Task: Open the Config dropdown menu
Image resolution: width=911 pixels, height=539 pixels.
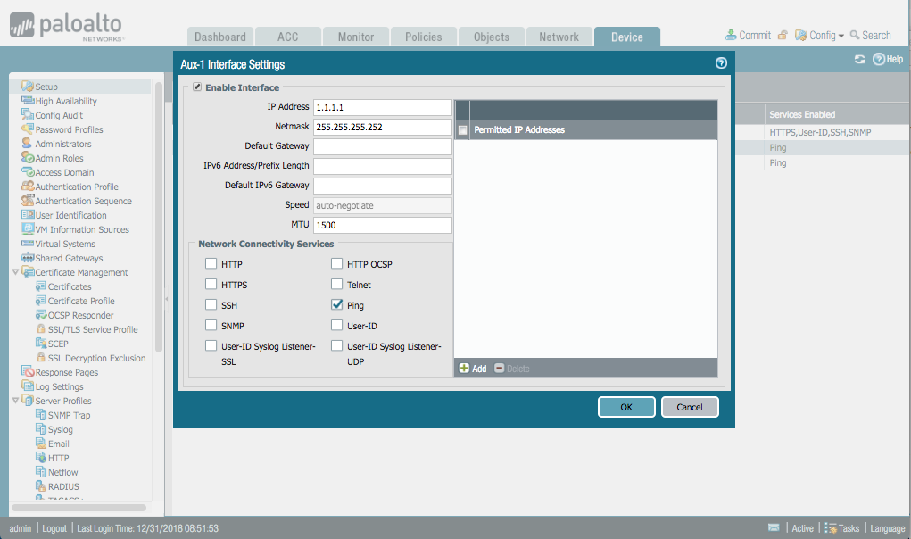Action: point(820,36)
